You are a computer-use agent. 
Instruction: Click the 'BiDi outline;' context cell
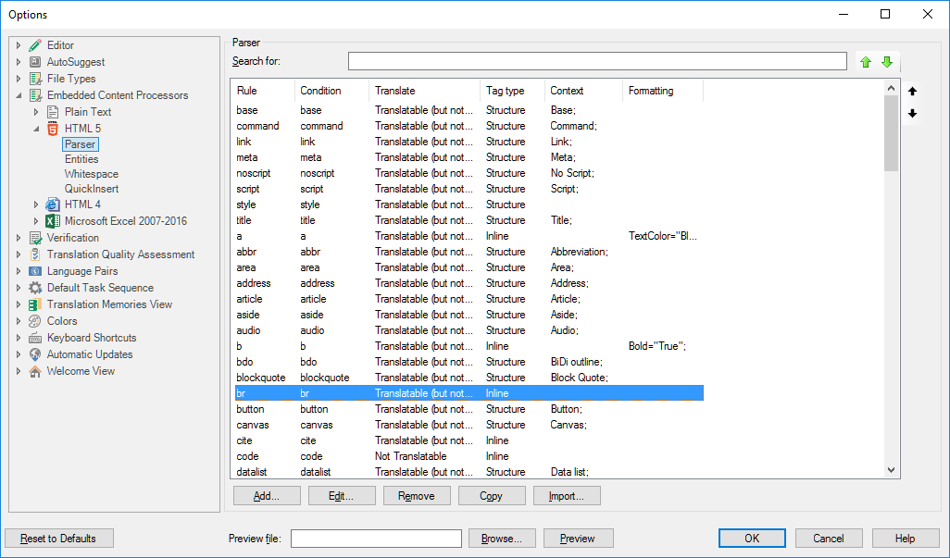point(576,362)
